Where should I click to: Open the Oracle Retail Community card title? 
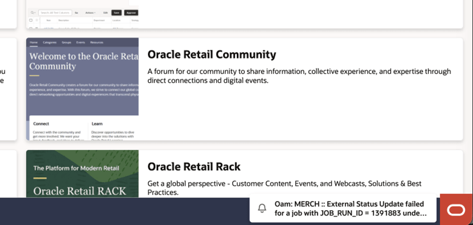tap(212, 54)
